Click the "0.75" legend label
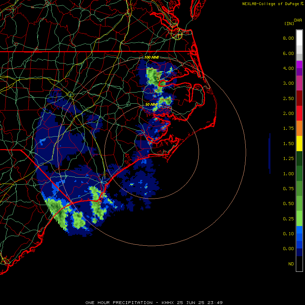This screenshot has height=305, width=305. [288, 189]
